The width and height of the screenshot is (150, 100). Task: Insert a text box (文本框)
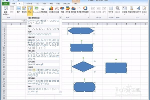pyautogui.click(x=124, y=10)
